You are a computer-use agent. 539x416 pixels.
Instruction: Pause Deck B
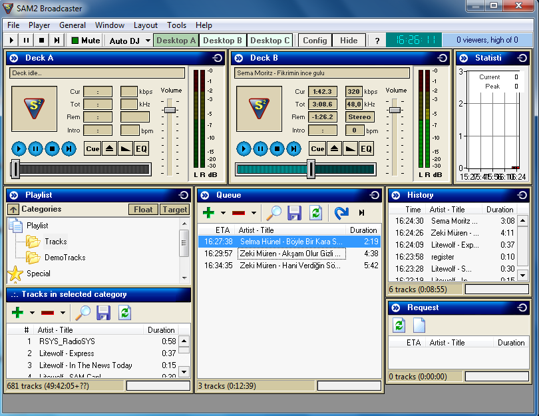point(260,149)
